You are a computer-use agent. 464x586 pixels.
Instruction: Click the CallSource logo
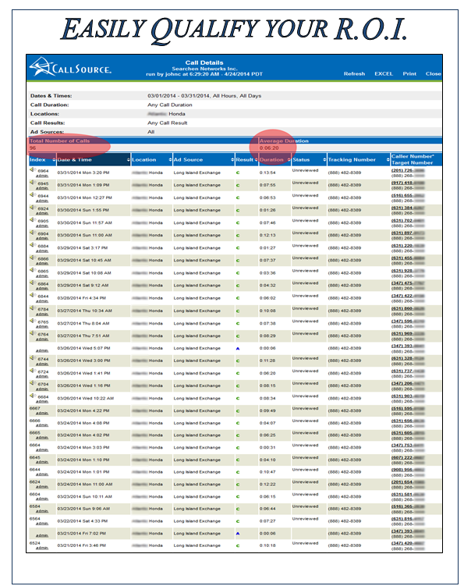pyautogui.click(x=70, y=67)
